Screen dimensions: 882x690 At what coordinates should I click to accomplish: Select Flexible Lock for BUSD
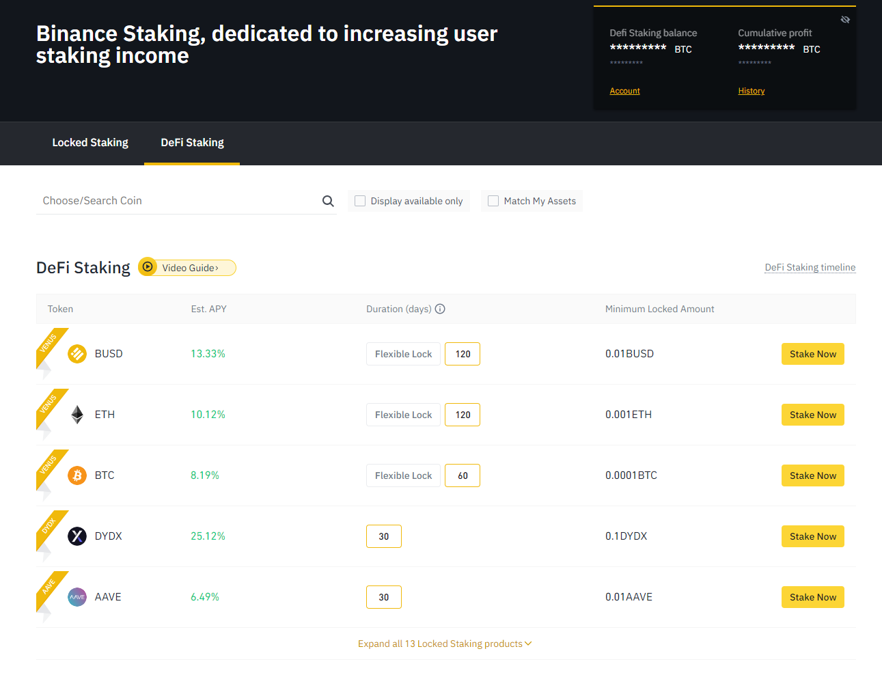pyautogui.click(x=403, y=354)
